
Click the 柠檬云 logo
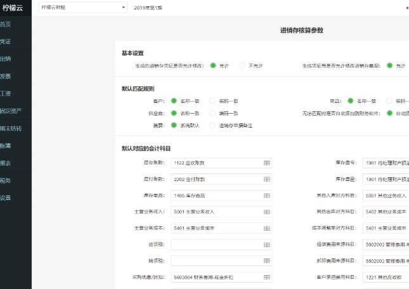click(x=13, y=8)
